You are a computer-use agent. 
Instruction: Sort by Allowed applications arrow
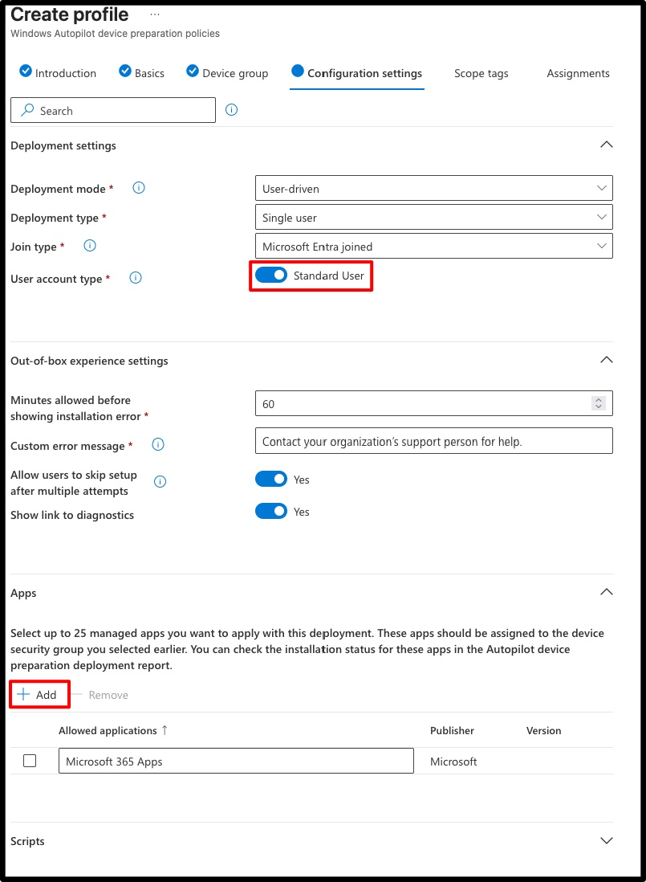[x=165, y=730]
